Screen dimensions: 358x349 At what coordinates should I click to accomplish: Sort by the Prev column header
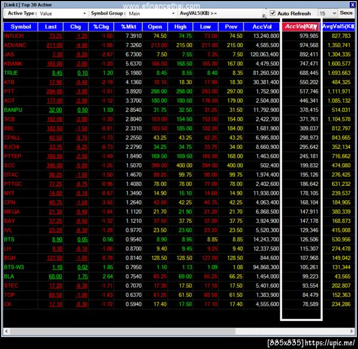[231, 27]
